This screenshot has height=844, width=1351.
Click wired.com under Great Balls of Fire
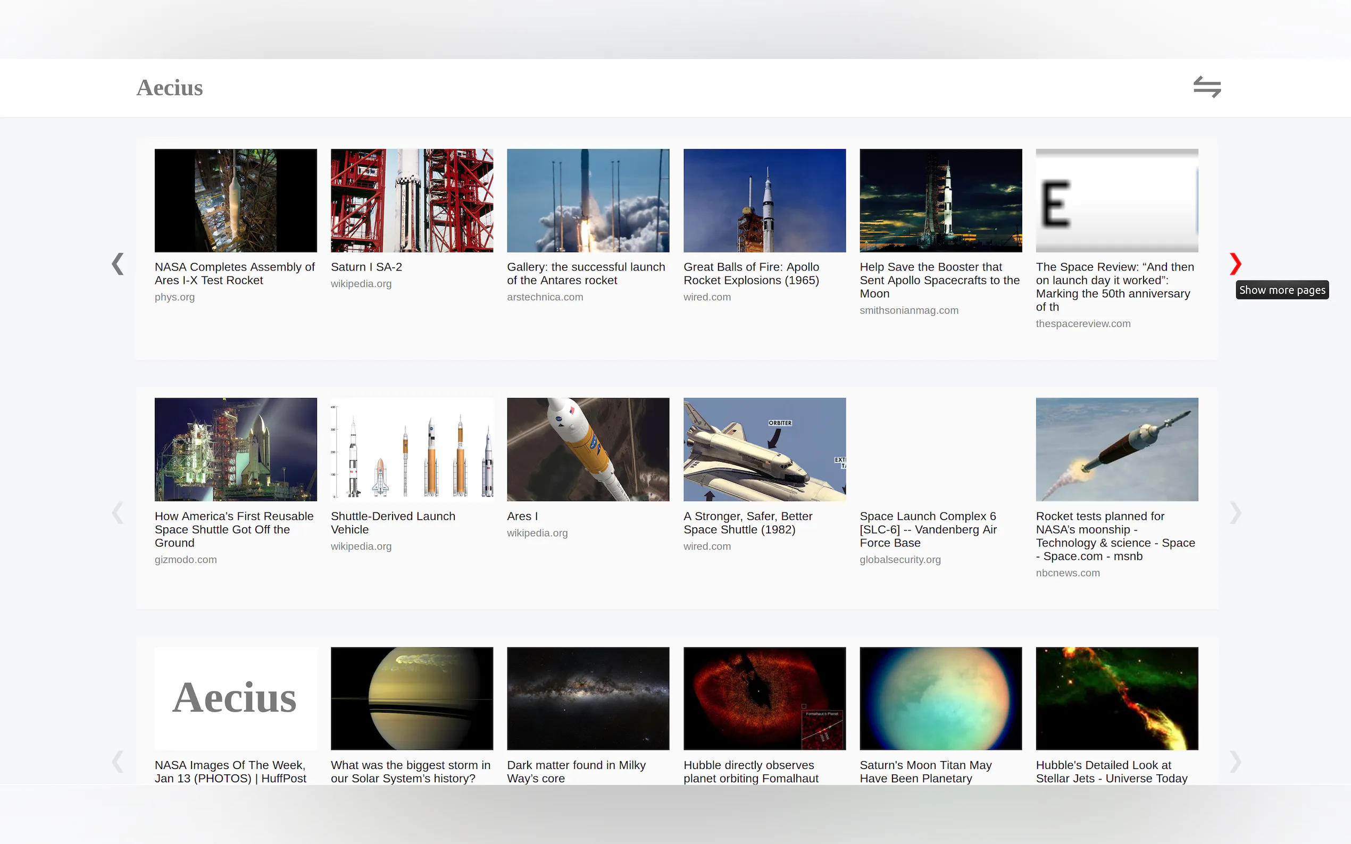click(x=707, y=297)
